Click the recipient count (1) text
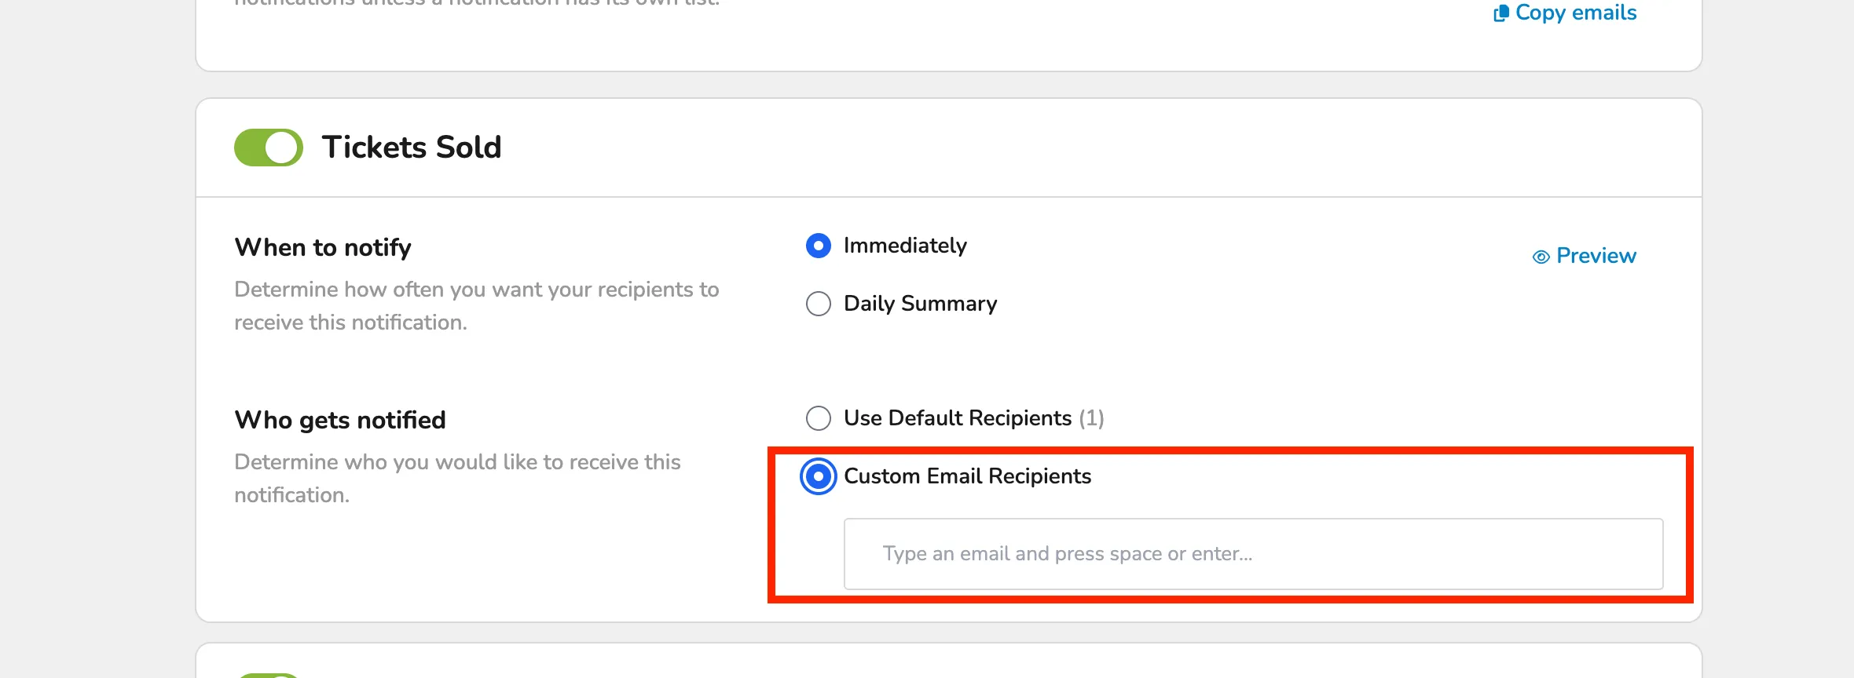1854x678 pixels. click(1091, 418)
